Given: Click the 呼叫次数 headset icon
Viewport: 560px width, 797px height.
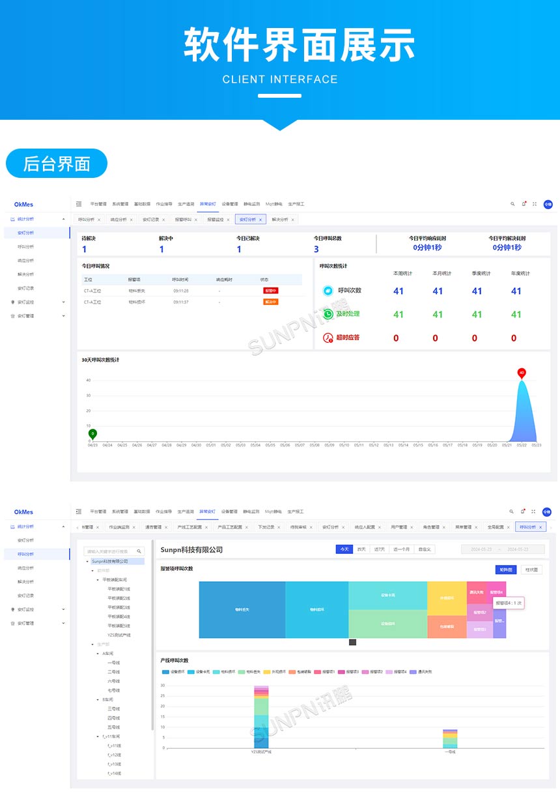Looking at the screenshot, I should coord(328,291).
